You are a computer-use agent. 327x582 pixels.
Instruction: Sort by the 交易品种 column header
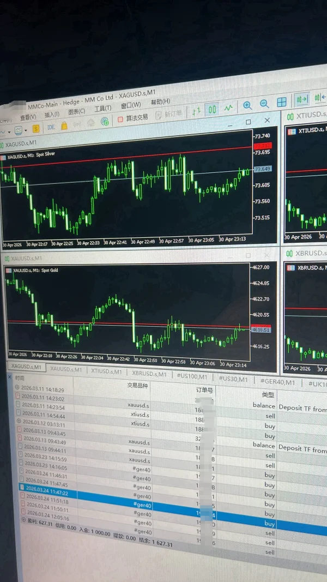pos(137,386)
